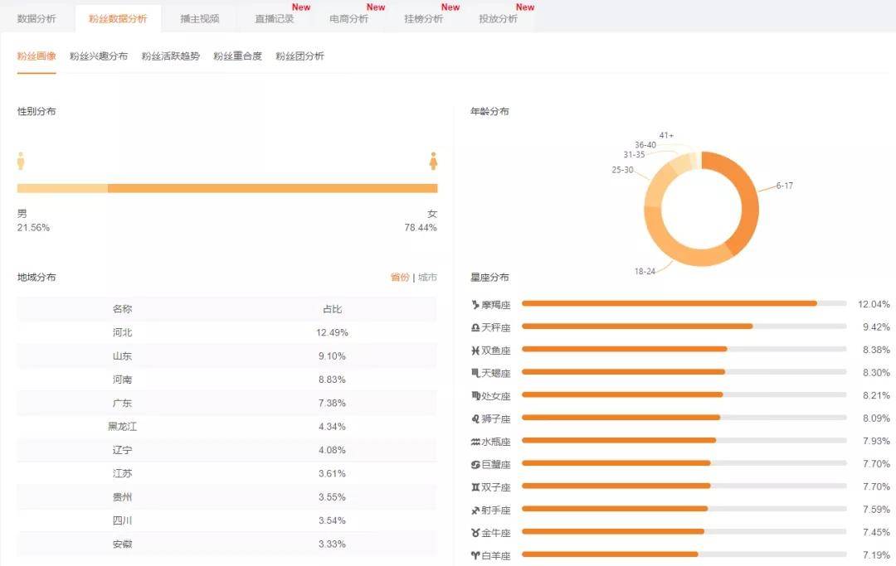Image resolution: width=896 pixels, height=566 pixels.
Task: Go to the 直播记录 tab
Action: (x=274, y=19)
